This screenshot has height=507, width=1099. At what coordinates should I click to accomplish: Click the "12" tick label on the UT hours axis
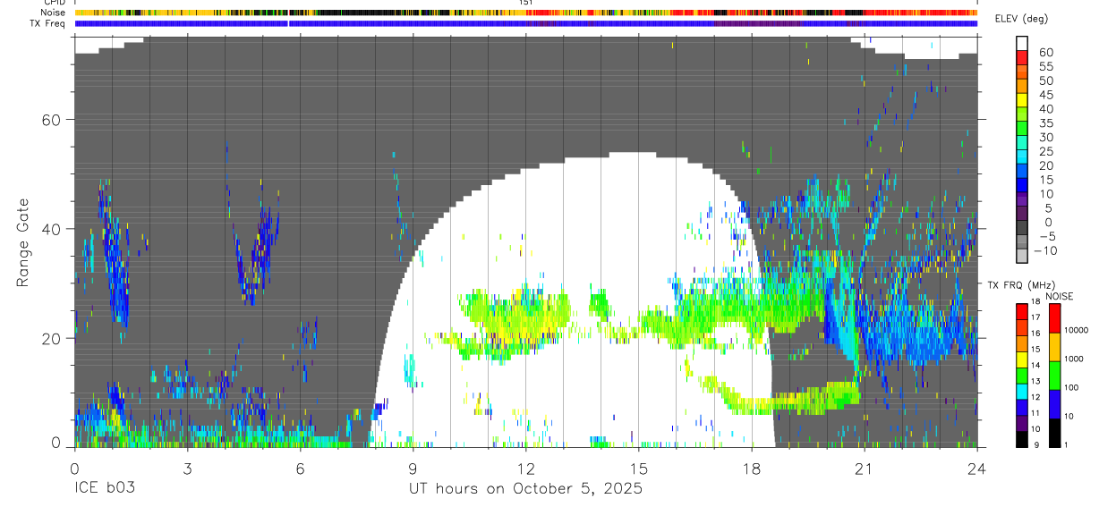[525, 468]
